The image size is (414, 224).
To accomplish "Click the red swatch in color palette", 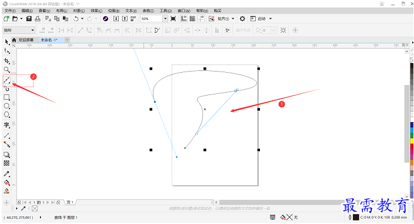I will coord(412,147).
